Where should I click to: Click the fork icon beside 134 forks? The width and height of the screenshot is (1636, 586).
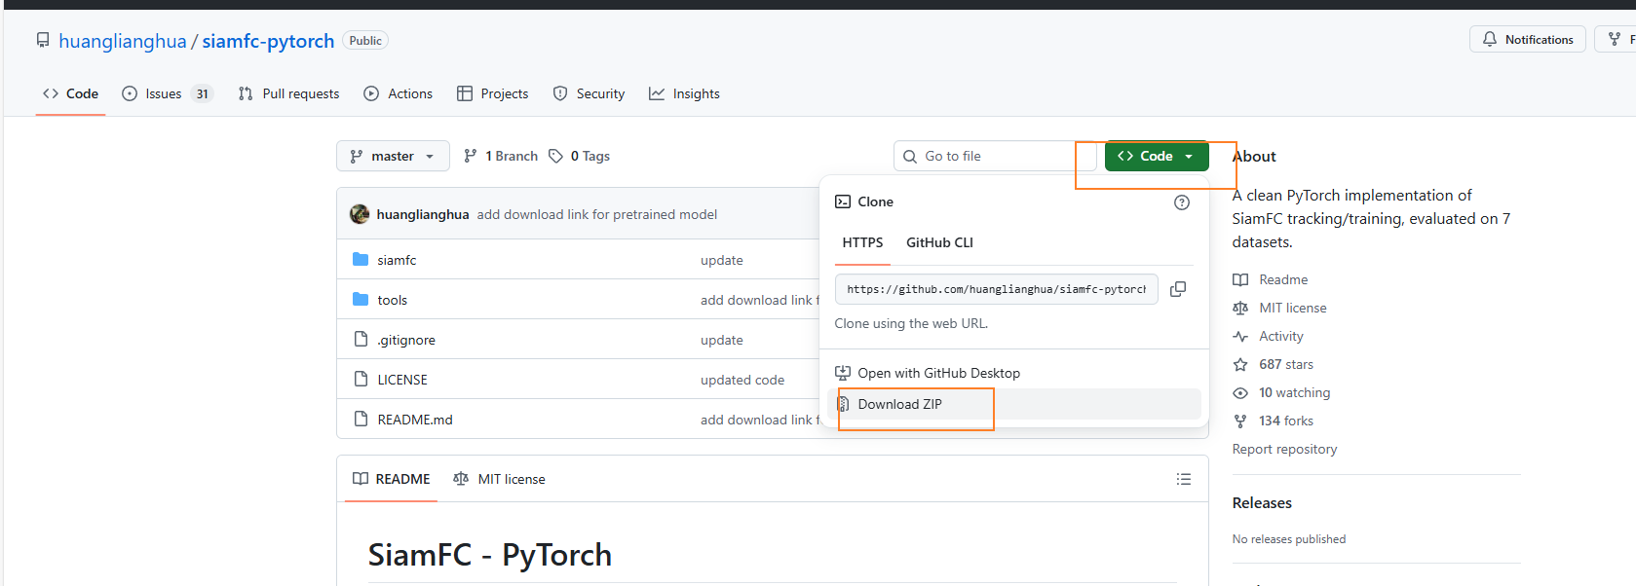click(1240, 421)
